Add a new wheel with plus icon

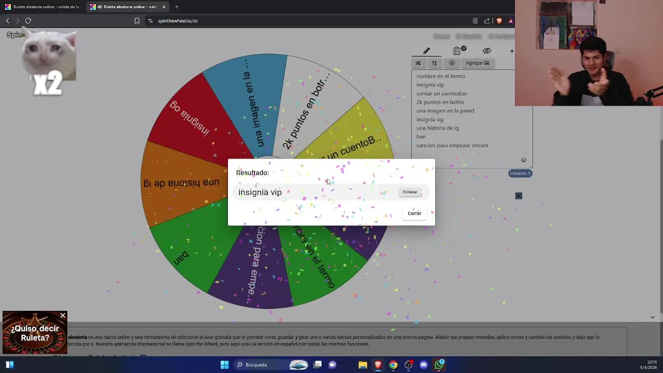pos(512,51)
